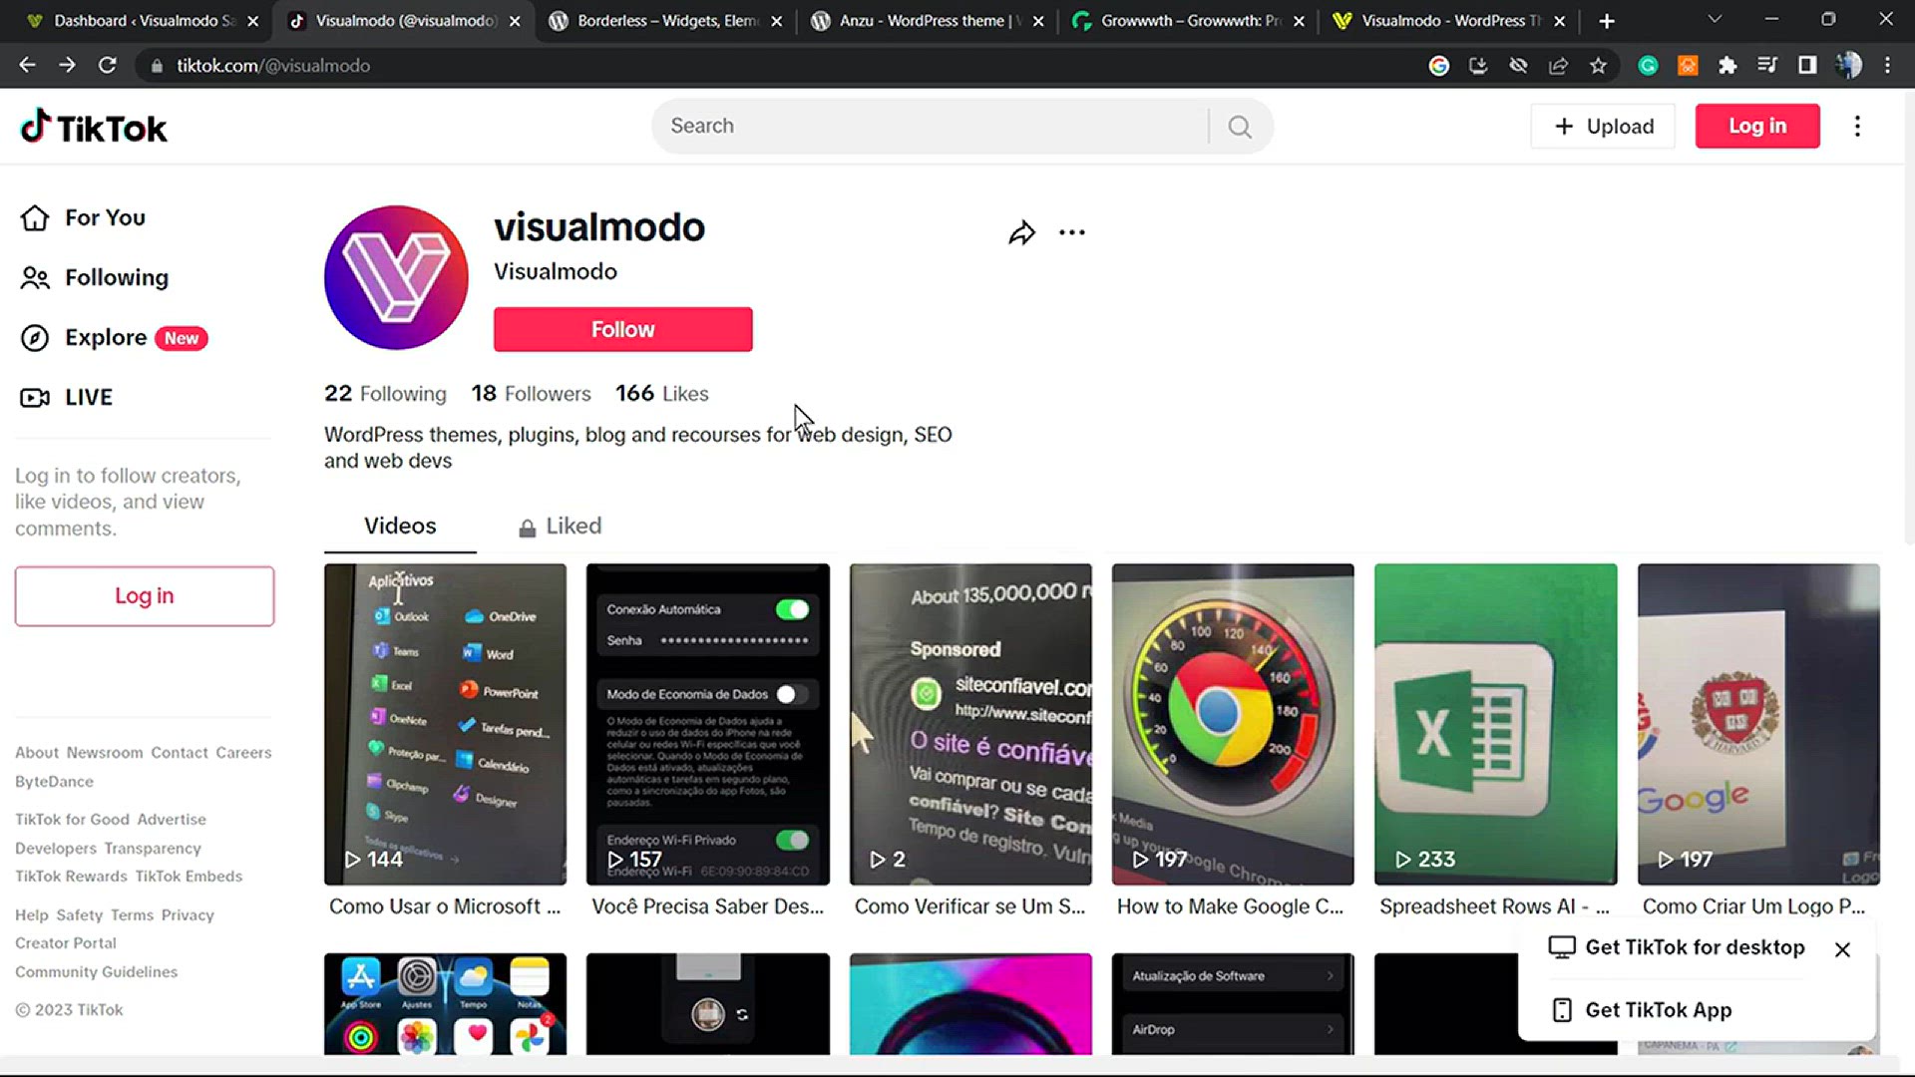Click 18 Followers count
This screenshot has height=1077, width=1915.
click(x=531, y=394)
